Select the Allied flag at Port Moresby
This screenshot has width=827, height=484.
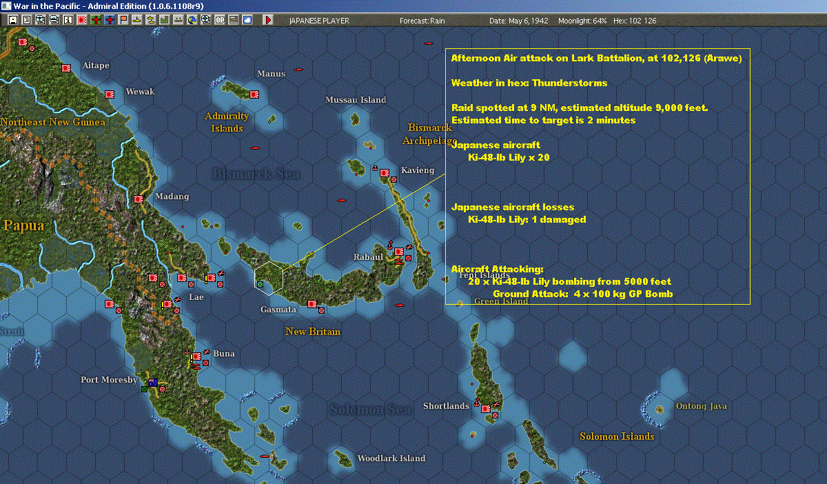(152, 381)
